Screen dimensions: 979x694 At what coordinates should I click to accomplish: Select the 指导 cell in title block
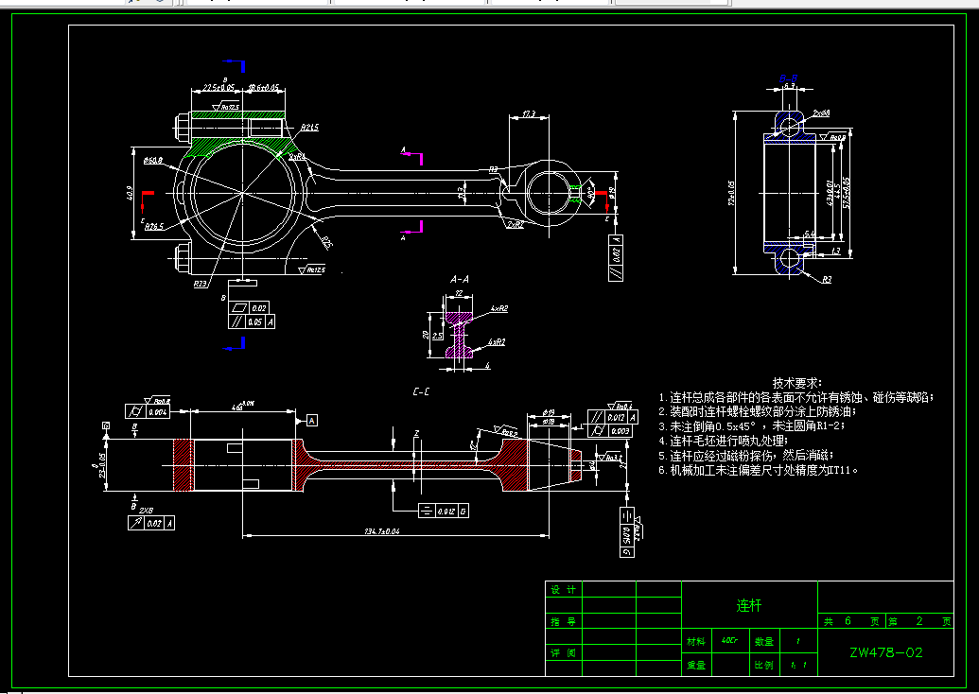pos(563,621)
